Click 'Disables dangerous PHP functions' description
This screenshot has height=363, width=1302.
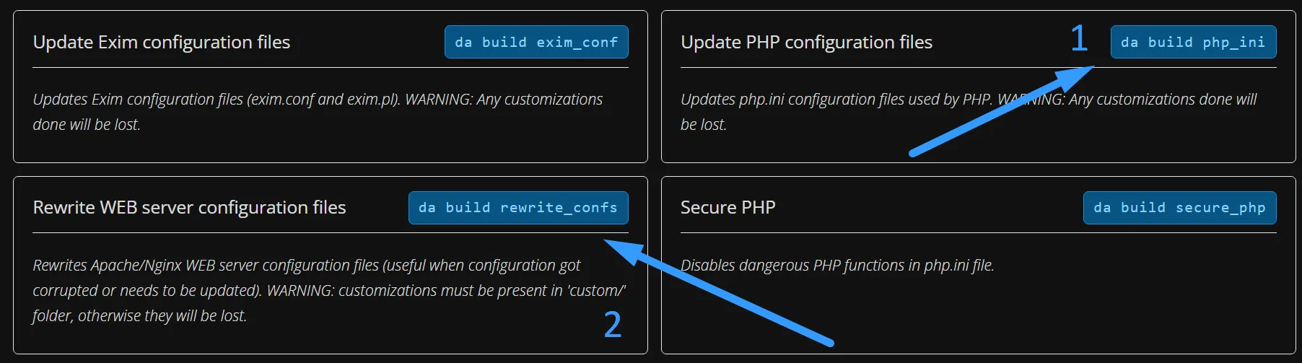pos(837,266)
